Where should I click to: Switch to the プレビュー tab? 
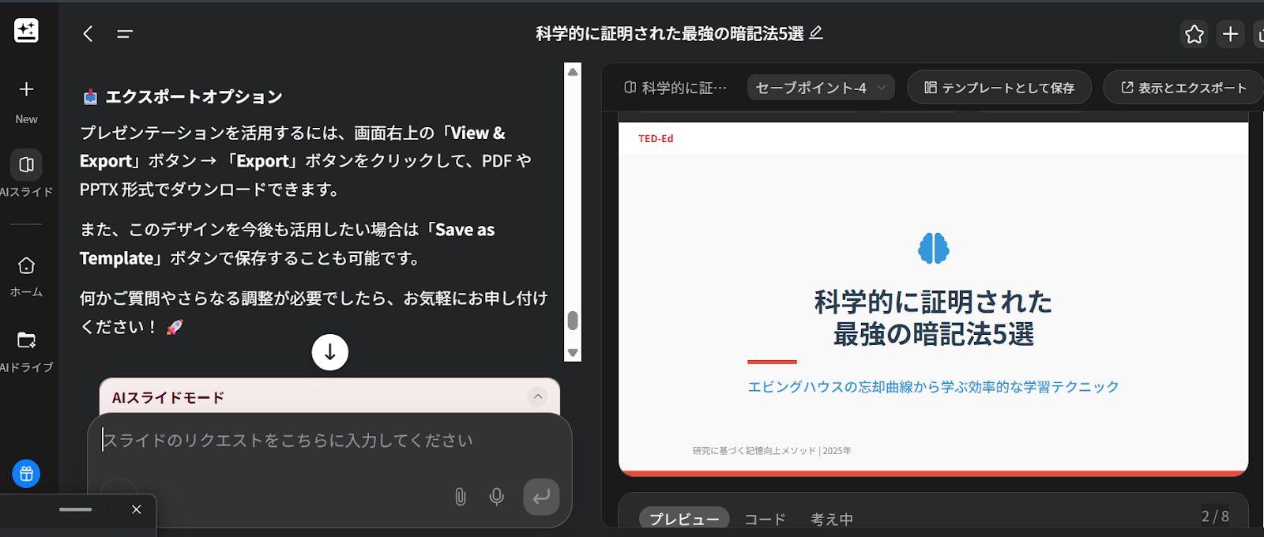[x=684, y=519]
